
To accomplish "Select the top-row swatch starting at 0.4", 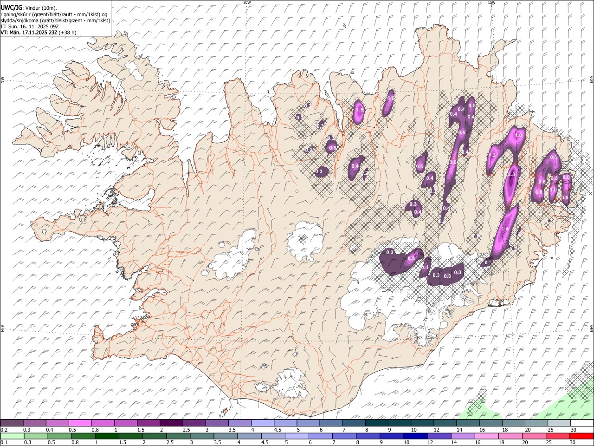I will tap(57, 423).
